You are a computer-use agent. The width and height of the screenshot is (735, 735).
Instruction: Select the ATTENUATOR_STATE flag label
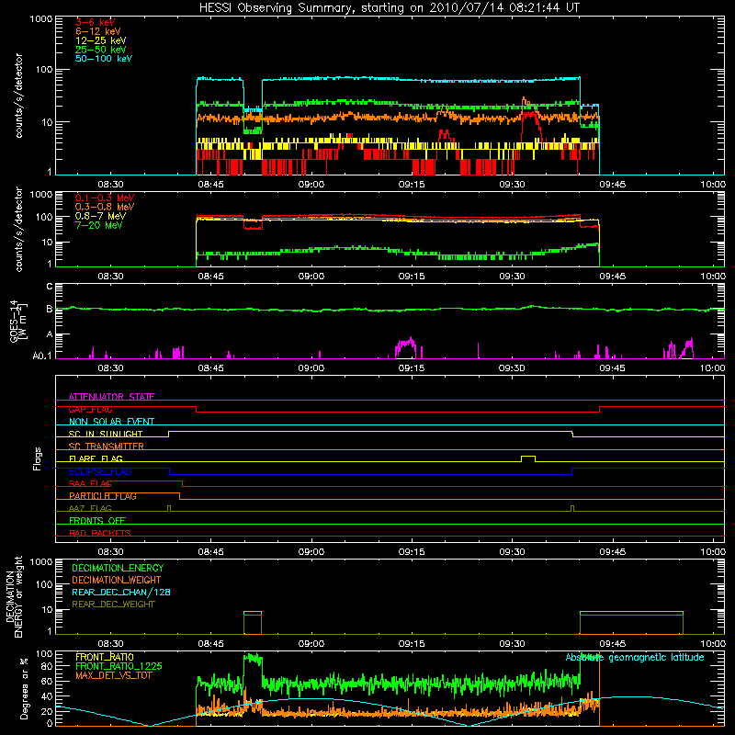pyautogui.click(x=111, y=397)
